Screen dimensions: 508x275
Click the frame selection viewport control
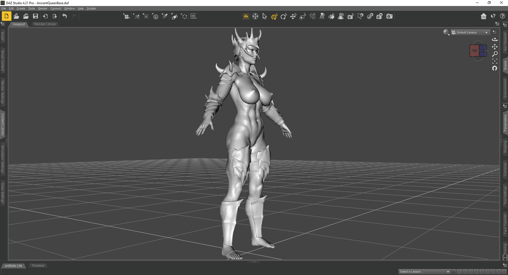(x=495, y=61)
